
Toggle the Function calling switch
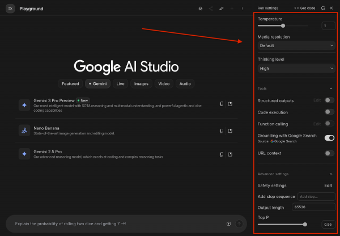tap(329, 124)
